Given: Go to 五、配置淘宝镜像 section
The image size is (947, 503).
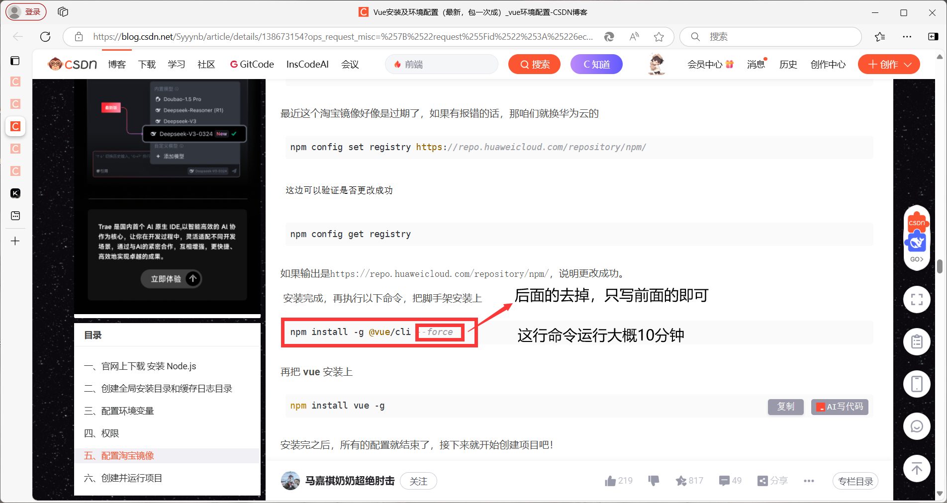Looking at the screenshot, I should pyautogui.click(x=119, y=456).
